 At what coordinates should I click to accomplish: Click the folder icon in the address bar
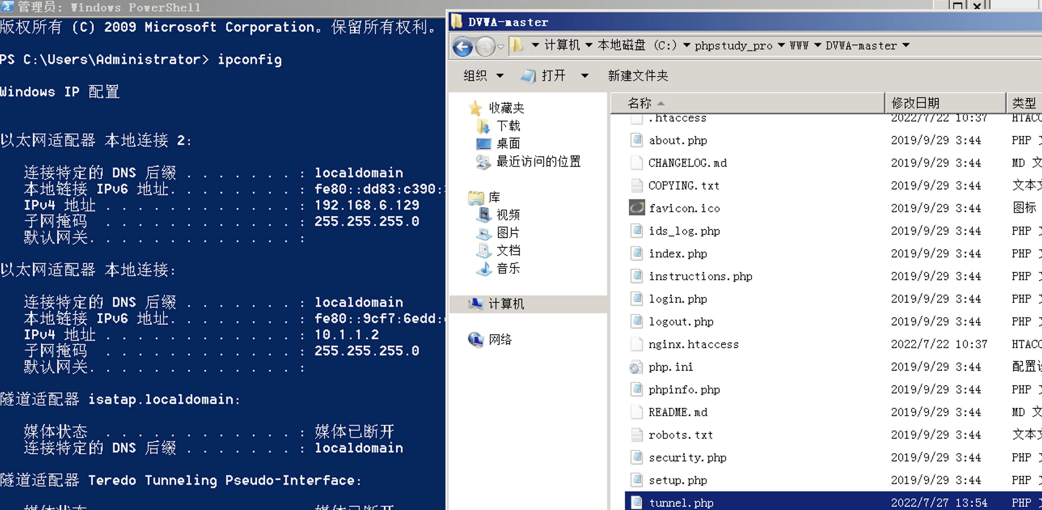coord(517,45)
